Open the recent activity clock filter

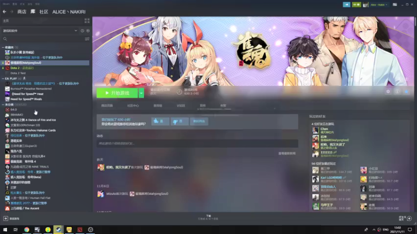82,31
